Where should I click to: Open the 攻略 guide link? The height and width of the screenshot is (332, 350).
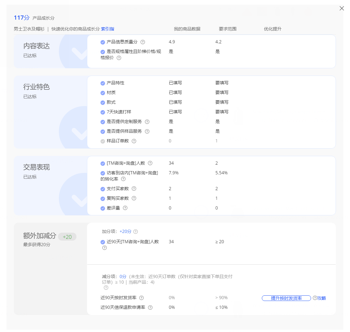[x=321, y=298]
